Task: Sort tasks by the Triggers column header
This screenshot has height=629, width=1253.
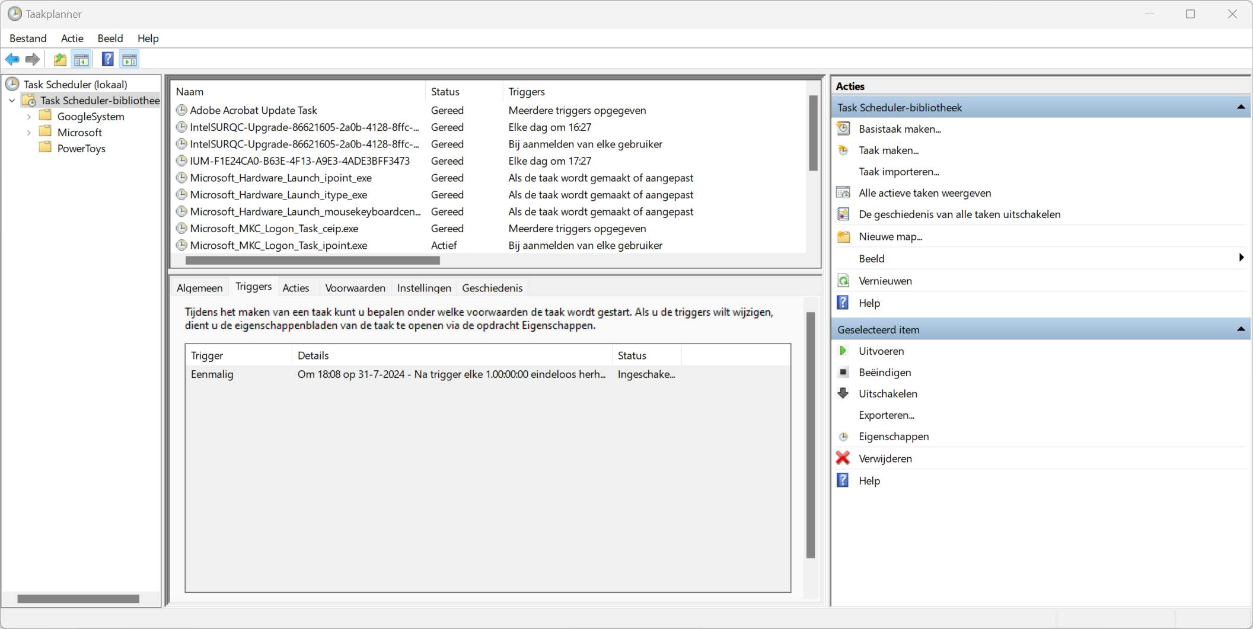Action: tap(655, 91)
